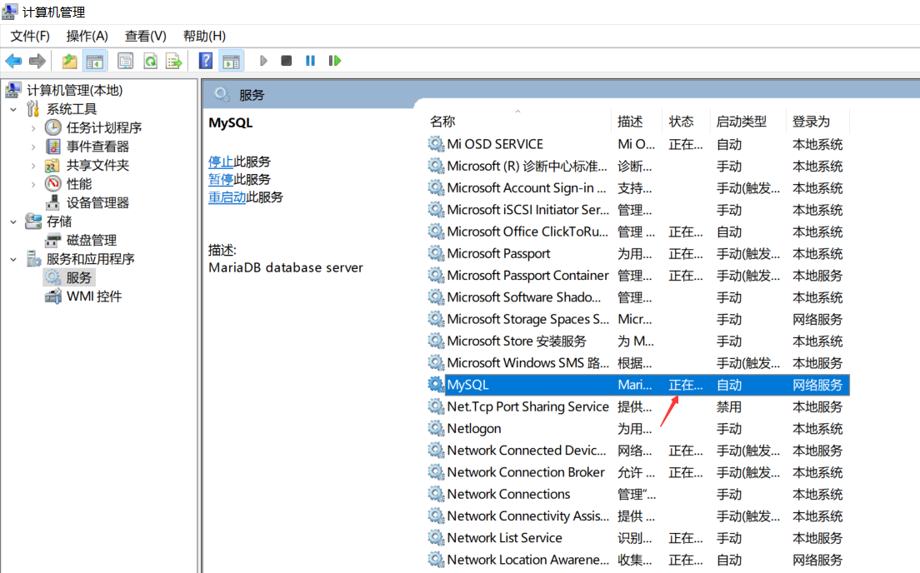Viewport: 920px width, 573px height.
Task: Click the 重启动 service link
Action: (227, 197)
